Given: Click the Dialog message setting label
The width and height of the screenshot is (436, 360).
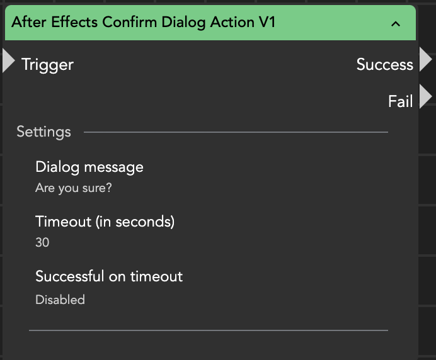Looking at the screenshot, I should pos(89,167).
